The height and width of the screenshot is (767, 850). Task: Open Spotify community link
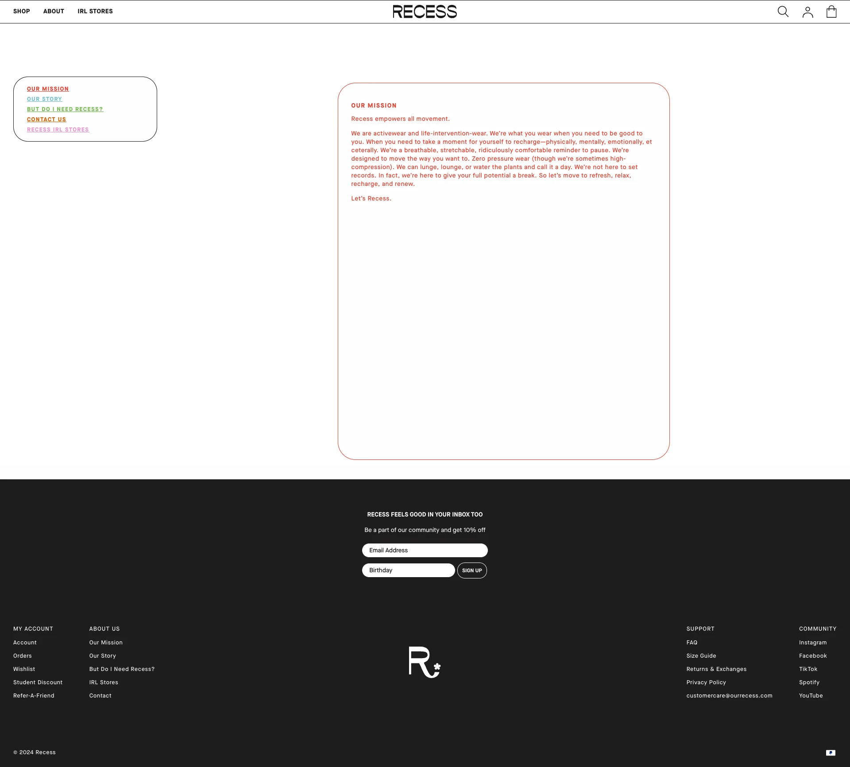point(809,682)
